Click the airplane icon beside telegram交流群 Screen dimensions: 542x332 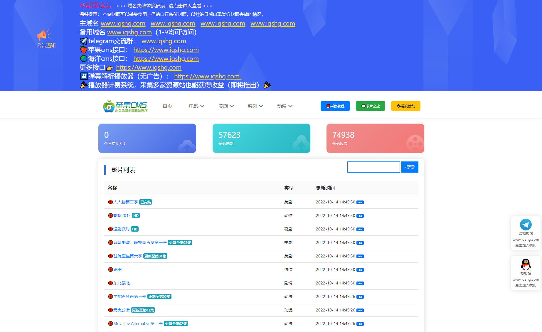83,41
